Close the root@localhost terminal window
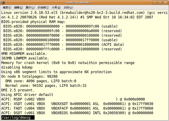Image resolution: width=169 pixels, height=121 pixels. pyautogui.click(x=165, y=2)
